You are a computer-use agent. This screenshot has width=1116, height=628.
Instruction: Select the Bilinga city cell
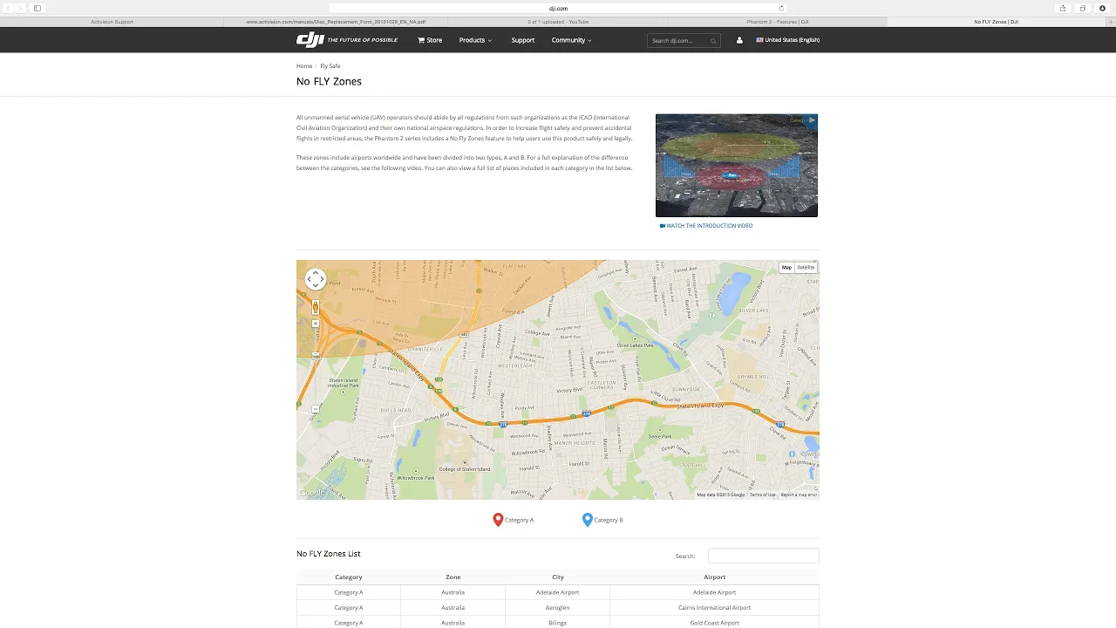[558, 623]
